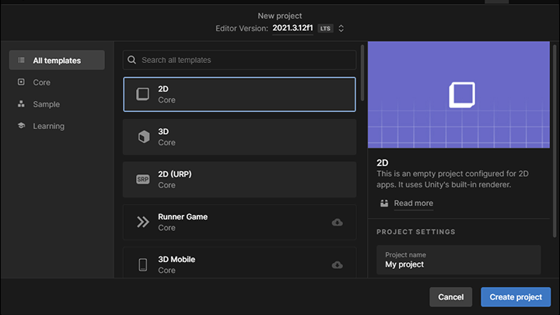Click the details panel scrollbar
This screenshot has height=315, width=560.
tap(555, 141)
